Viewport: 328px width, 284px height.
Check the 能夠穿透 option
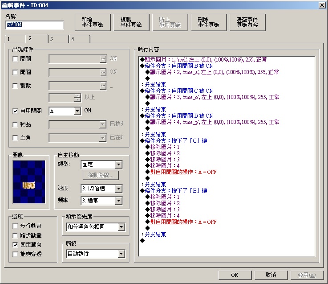point(15,254)
